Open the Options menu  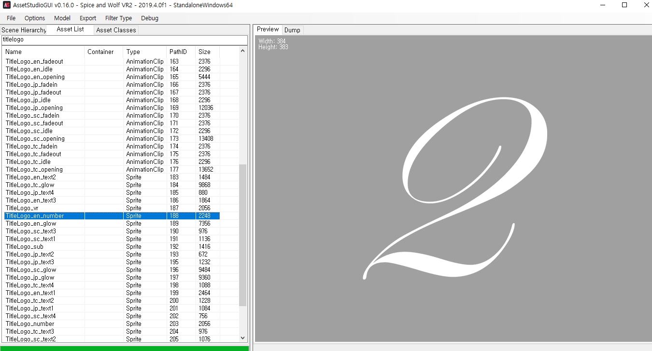point(35,18)
